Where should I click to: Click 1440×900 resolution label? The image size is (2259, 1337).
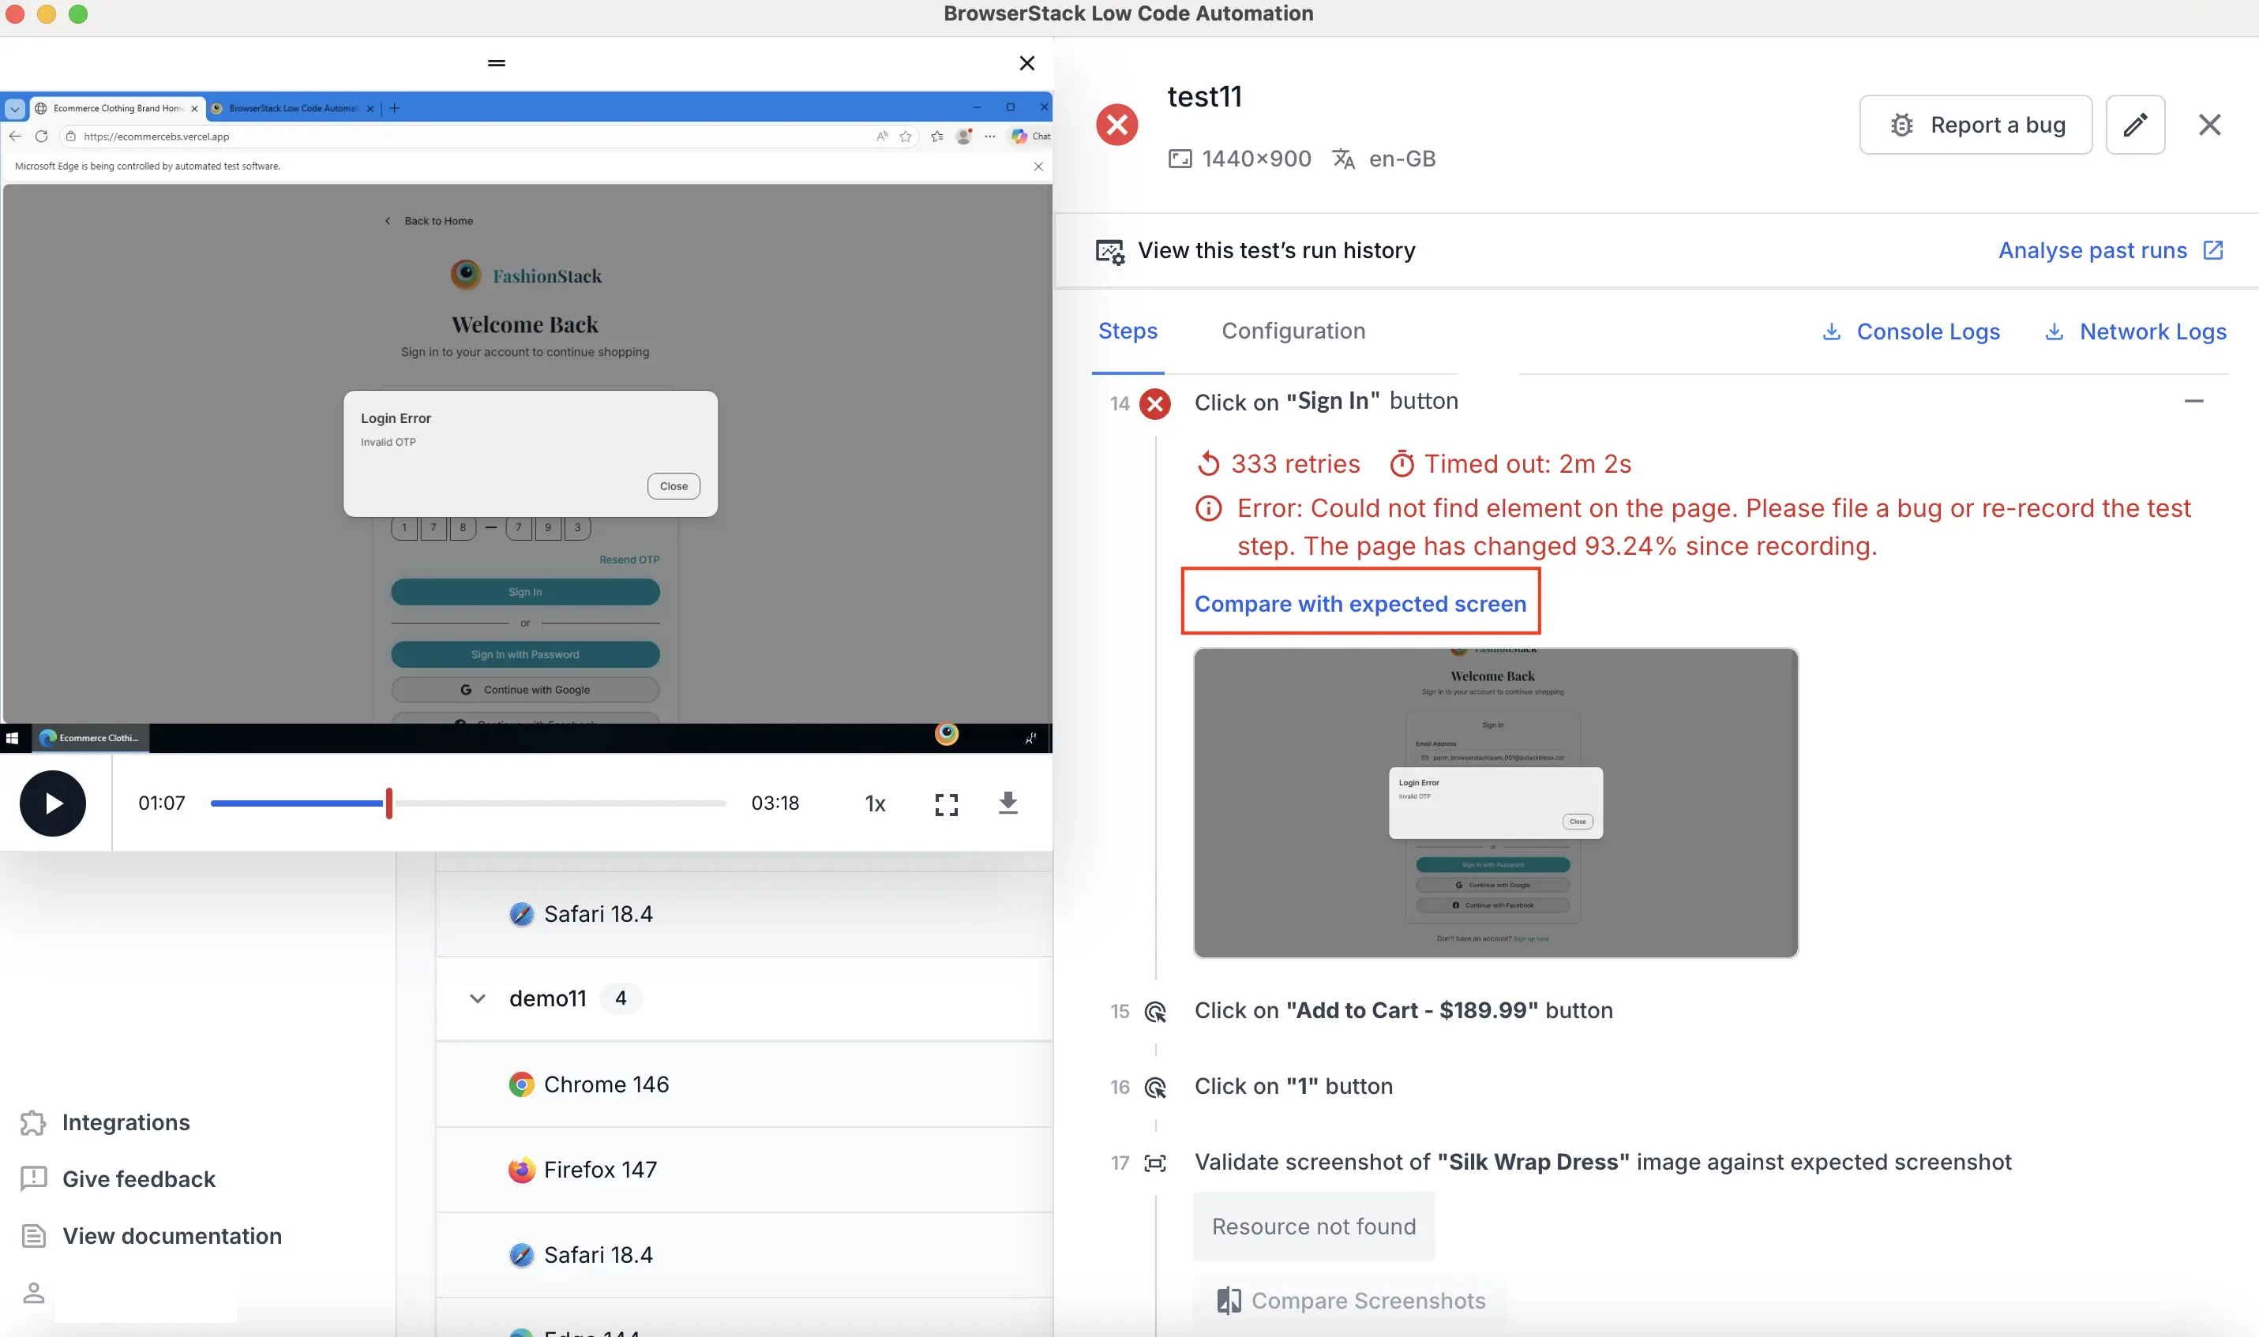pyautogui.click(x=1239, y=159)
